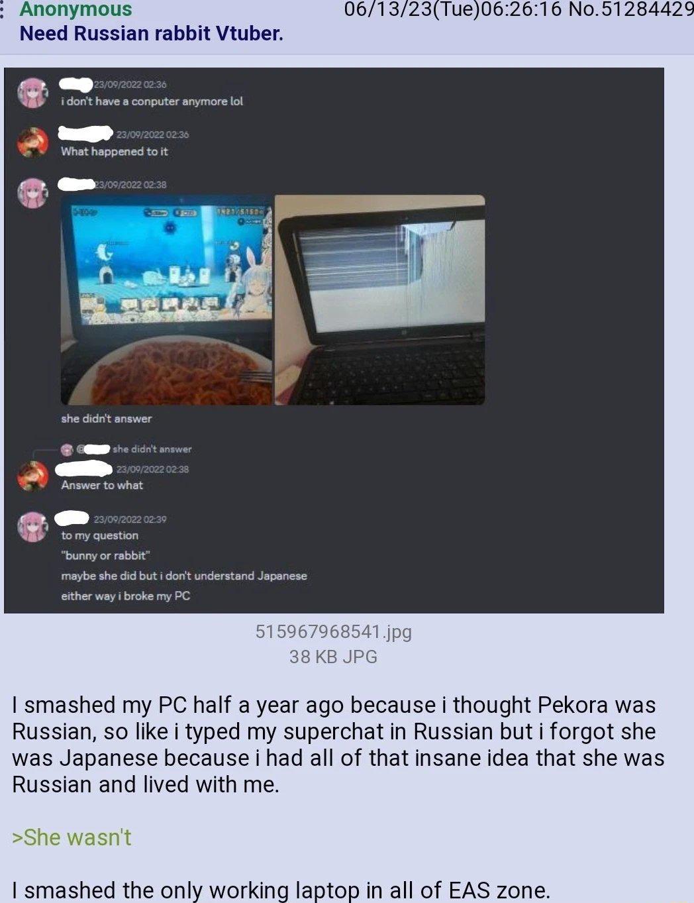Click the quoted reply 'she didn't answer' preview
Screen dimensions: 694x903
(x=152, y=449)
